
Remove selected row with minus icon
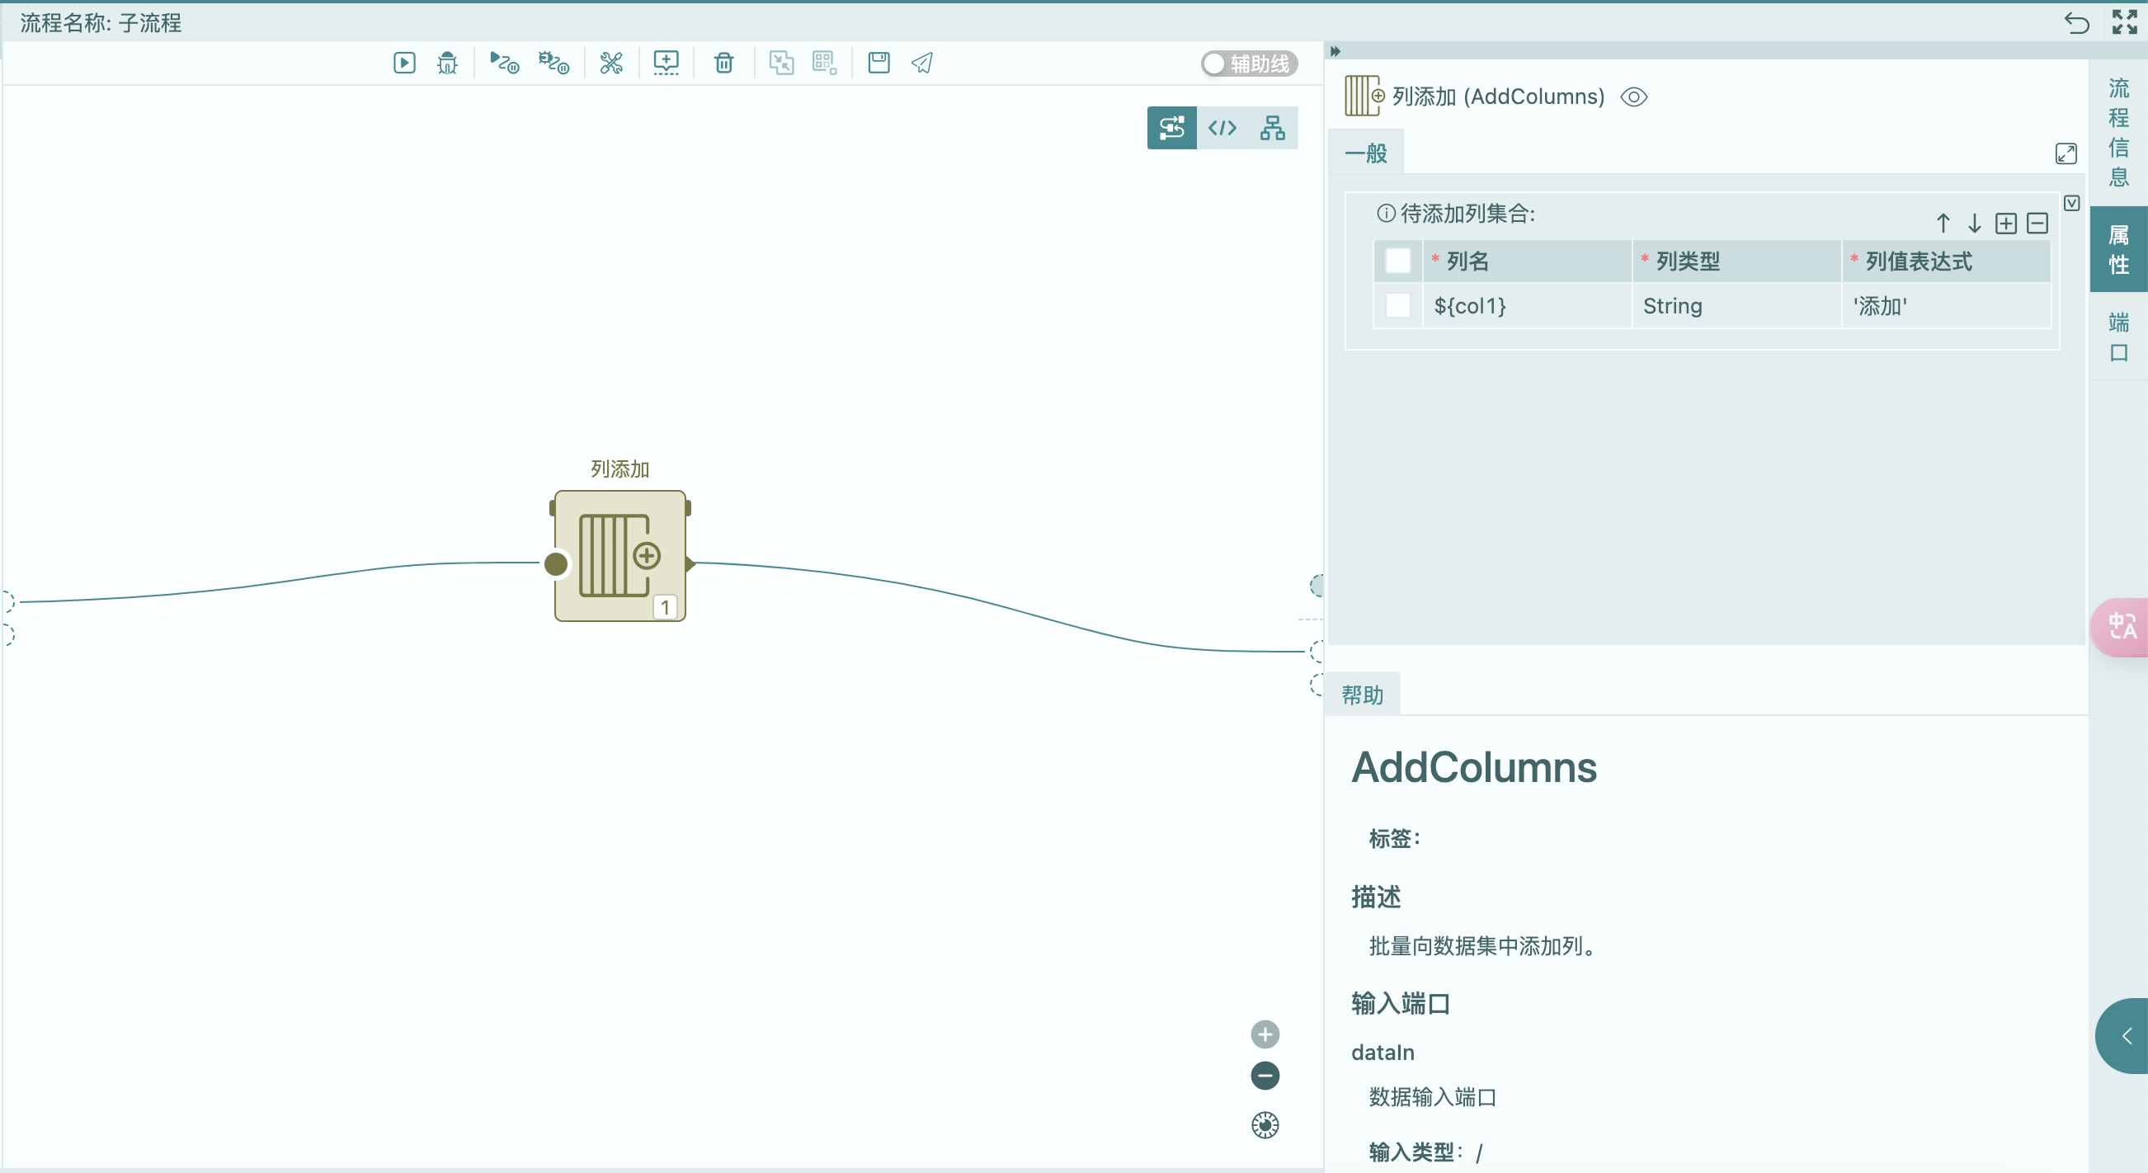pyautogui.click(x=2037, y=224)
